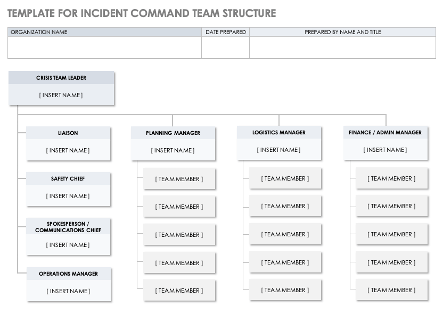Click the empty Prepared By Name and Title cell
This screenshot has width=443, height=316.
click(x=342, y=47)
